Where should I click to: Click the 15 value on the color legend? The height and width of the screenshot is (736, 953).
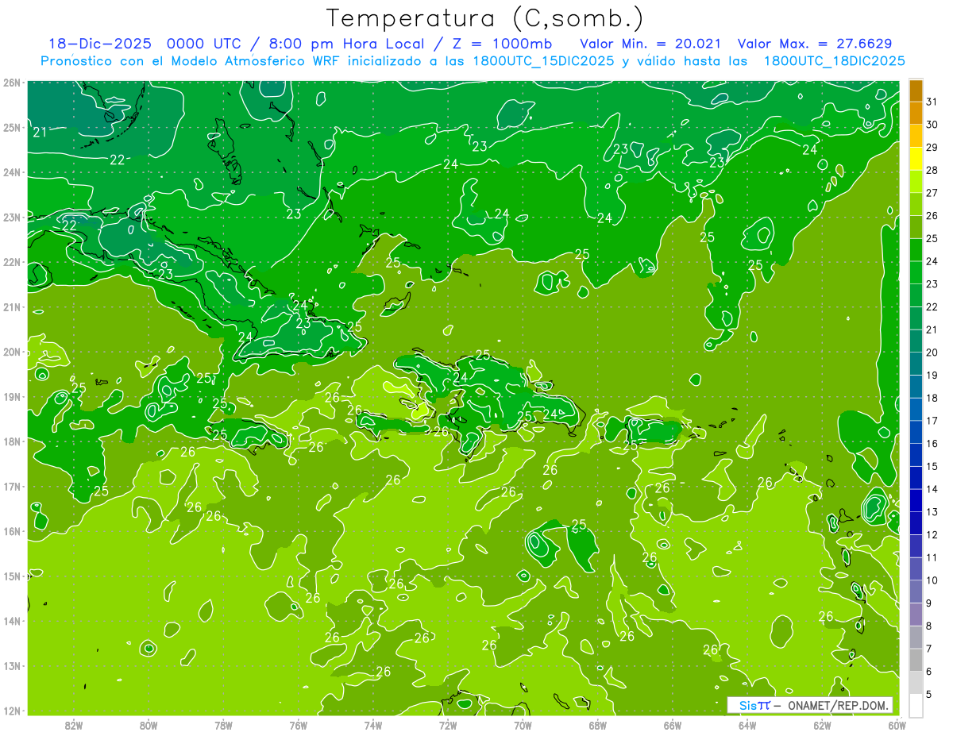pos(932,466)
